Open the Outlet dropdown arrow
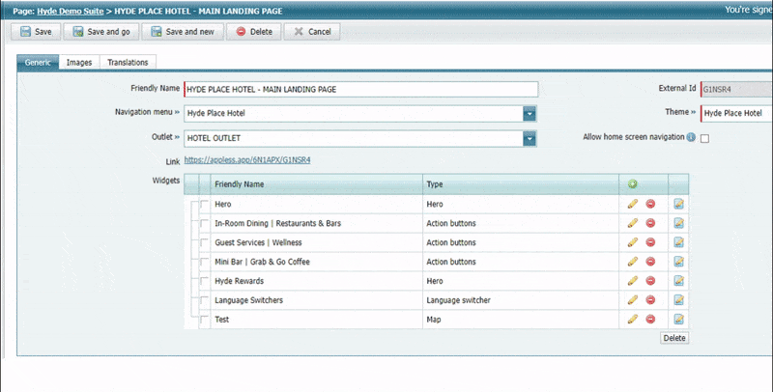The height and width of the screenshot is (392, 773). (529, 139)
